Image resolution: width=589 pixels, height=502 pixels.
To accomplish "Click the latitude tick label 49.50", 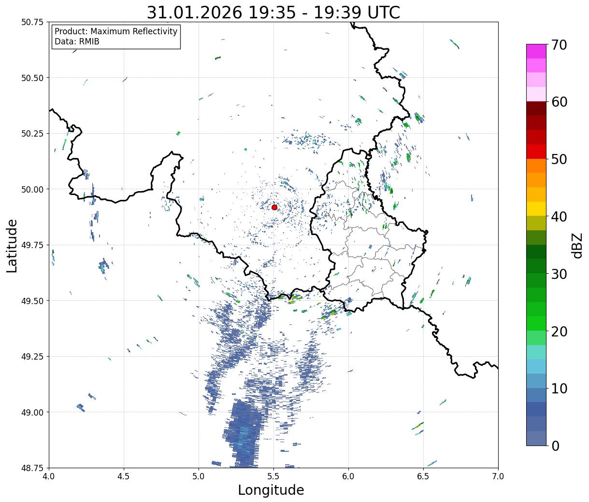I will click(x=32, y=301).
